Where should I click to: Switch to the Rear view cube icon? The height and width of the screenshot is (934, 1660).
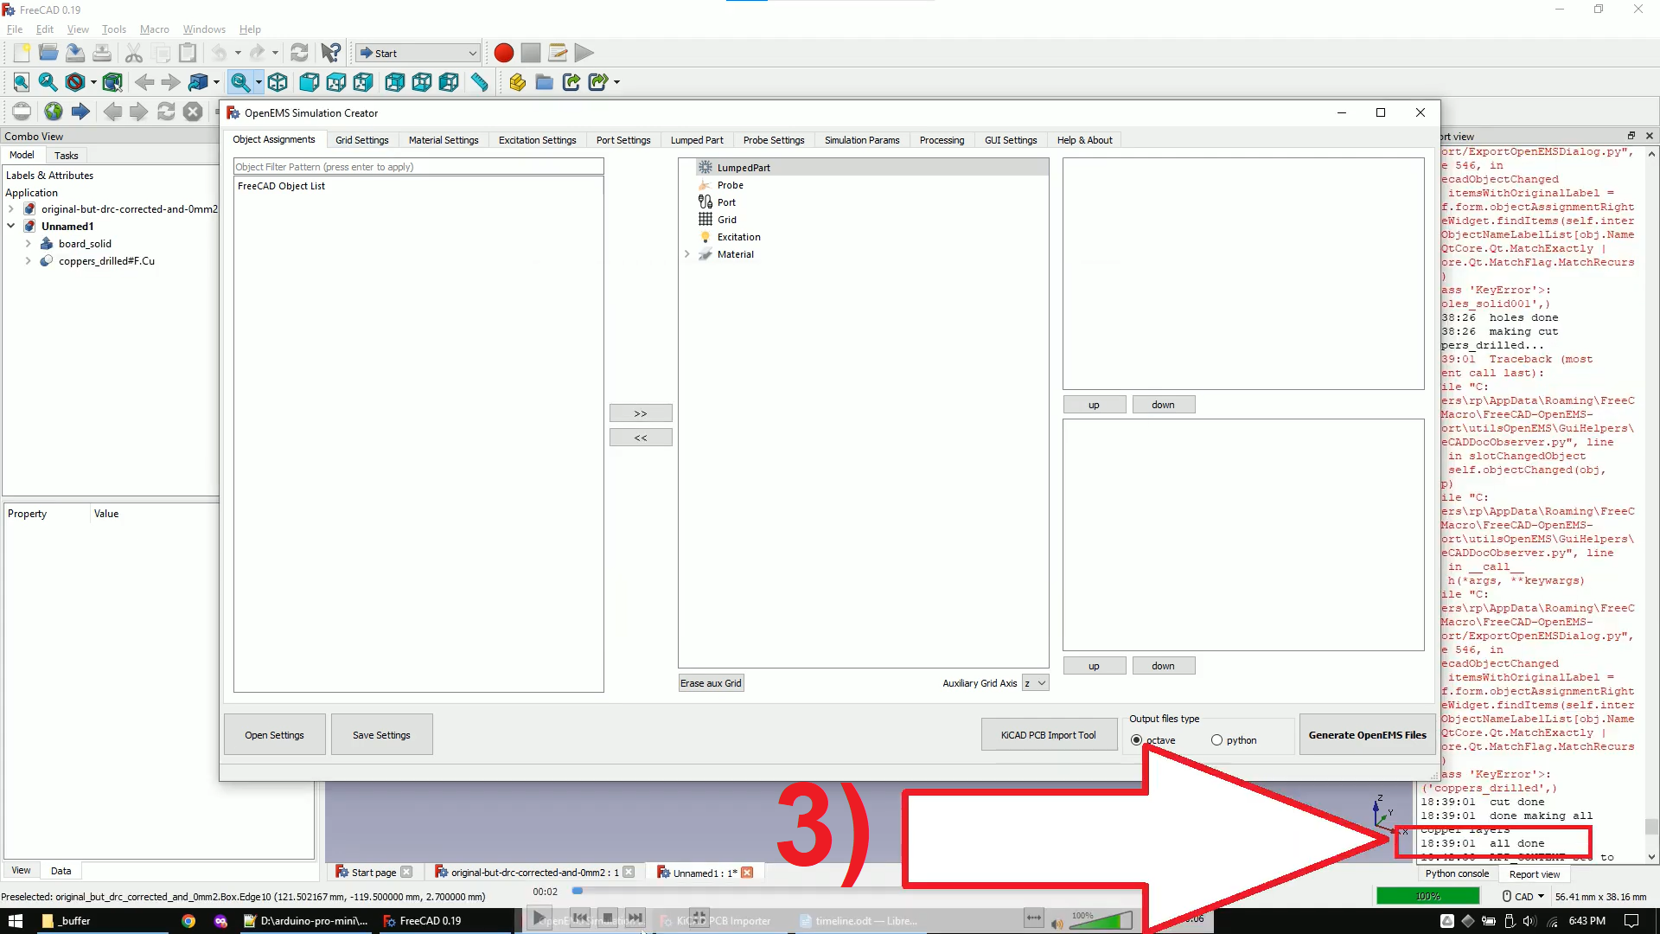tap(394, 82)
